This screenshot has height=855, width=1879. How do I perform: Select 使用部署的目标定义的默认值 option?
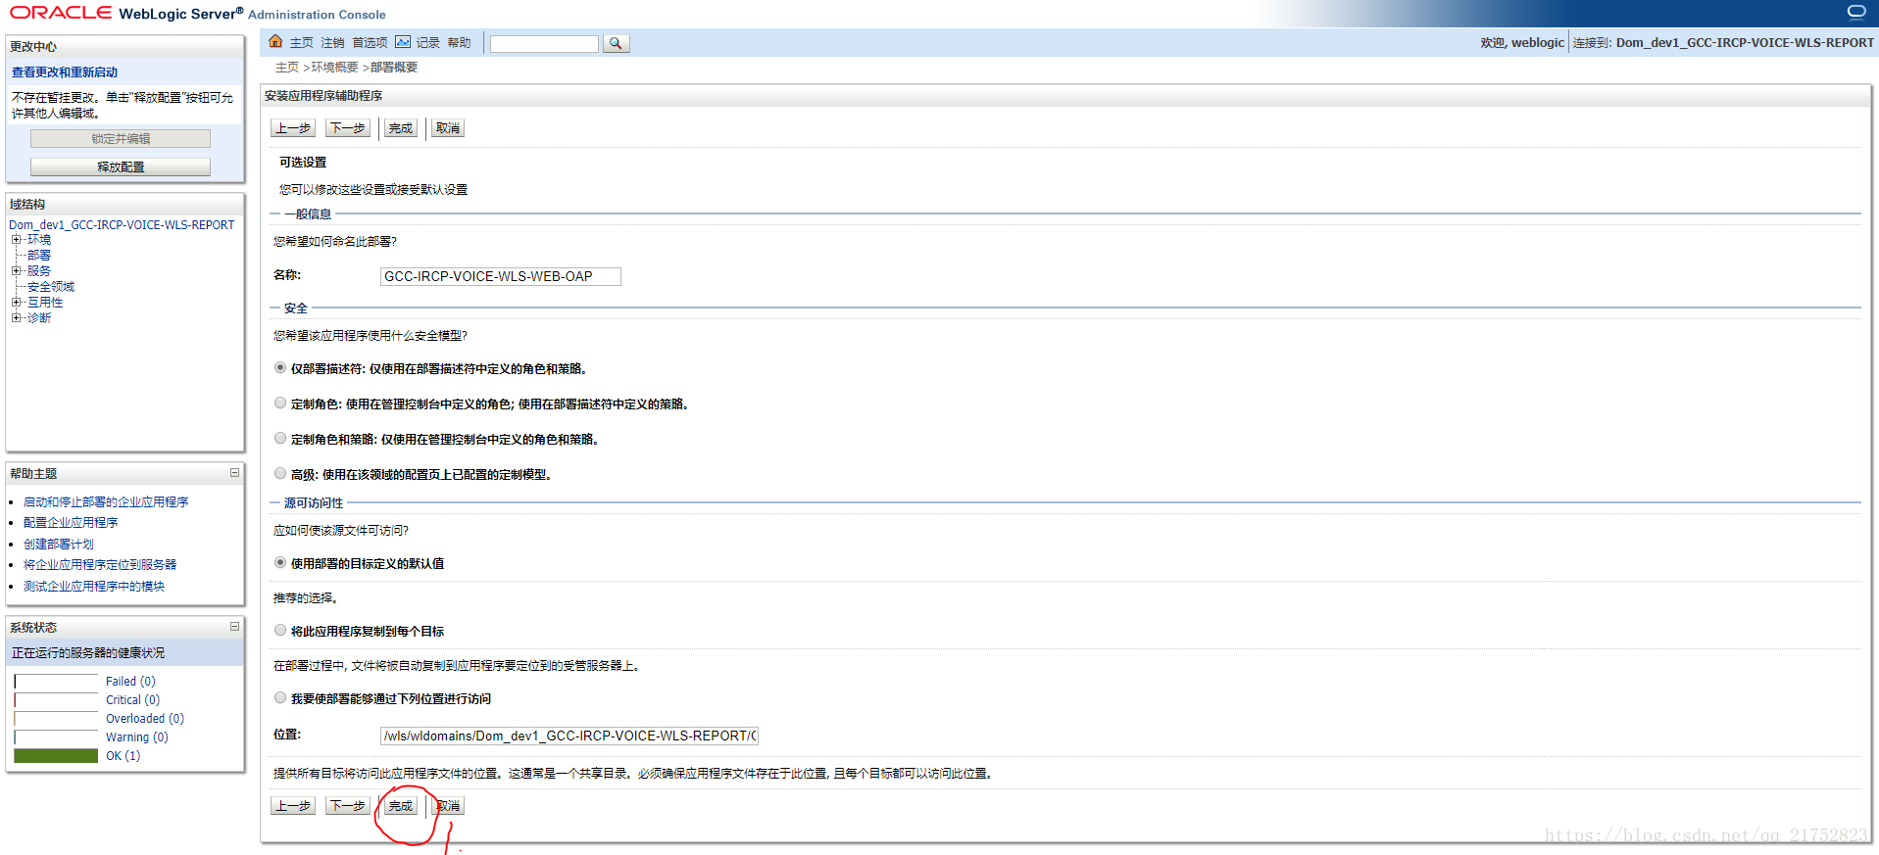[x=280, y=563]
